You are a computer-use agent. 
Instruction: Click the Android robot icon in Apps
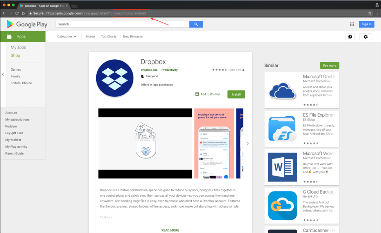tap(9, 36)
